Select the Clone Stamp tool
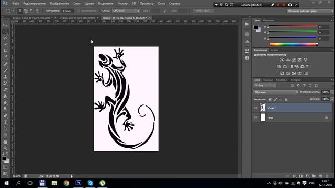Screen dimensions: 335x188 (5, 77)
